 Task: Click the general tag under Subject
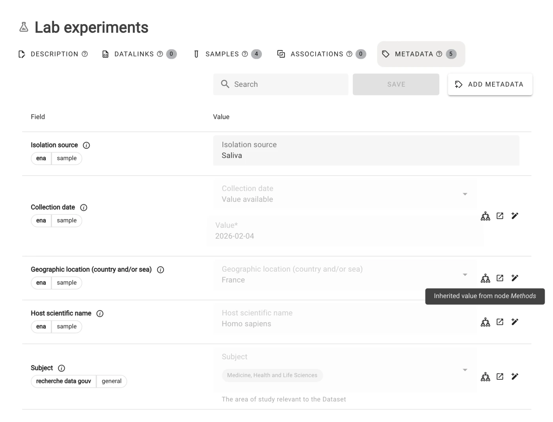tap(112, 381)
